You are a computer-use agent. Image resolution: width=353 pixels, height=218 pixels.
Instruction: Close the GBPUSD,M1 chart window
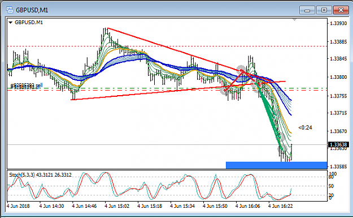click(x=341, y=10)
